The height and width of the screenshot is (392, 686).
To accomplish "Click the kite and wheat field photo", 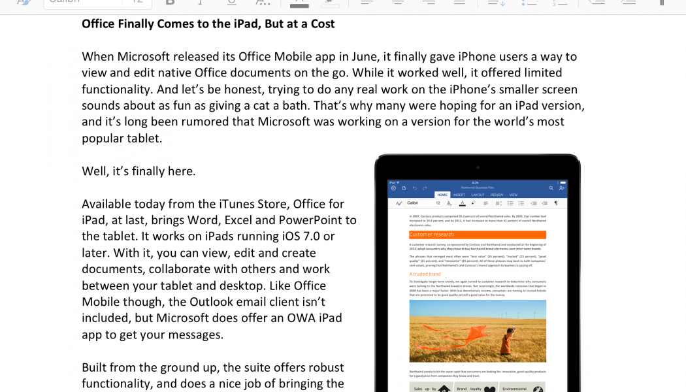I will point(478,331).
